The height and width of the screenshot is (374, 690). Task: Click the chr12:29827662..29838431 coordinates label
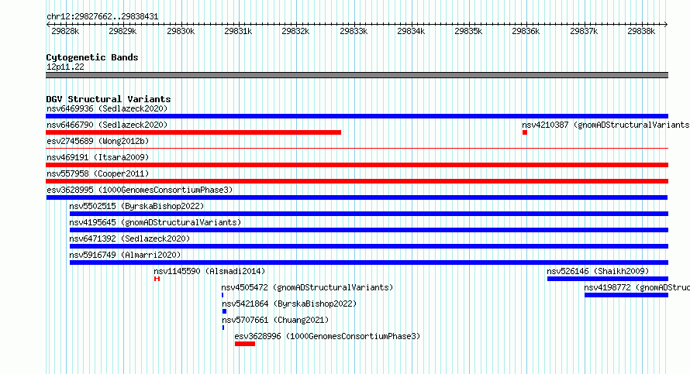(102, 17)
